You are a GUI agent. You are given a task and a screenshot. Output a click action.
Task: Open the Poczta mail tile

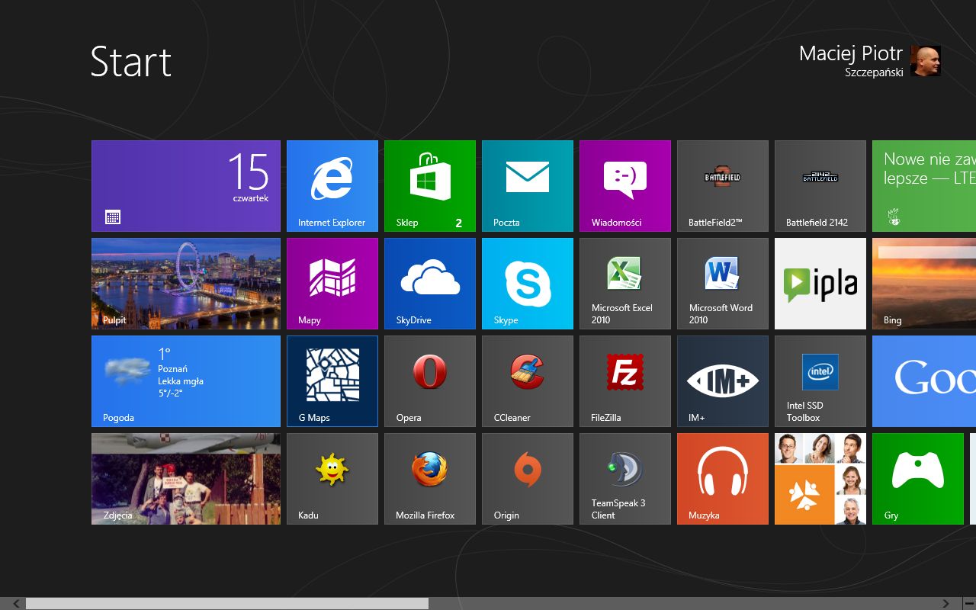528,186
